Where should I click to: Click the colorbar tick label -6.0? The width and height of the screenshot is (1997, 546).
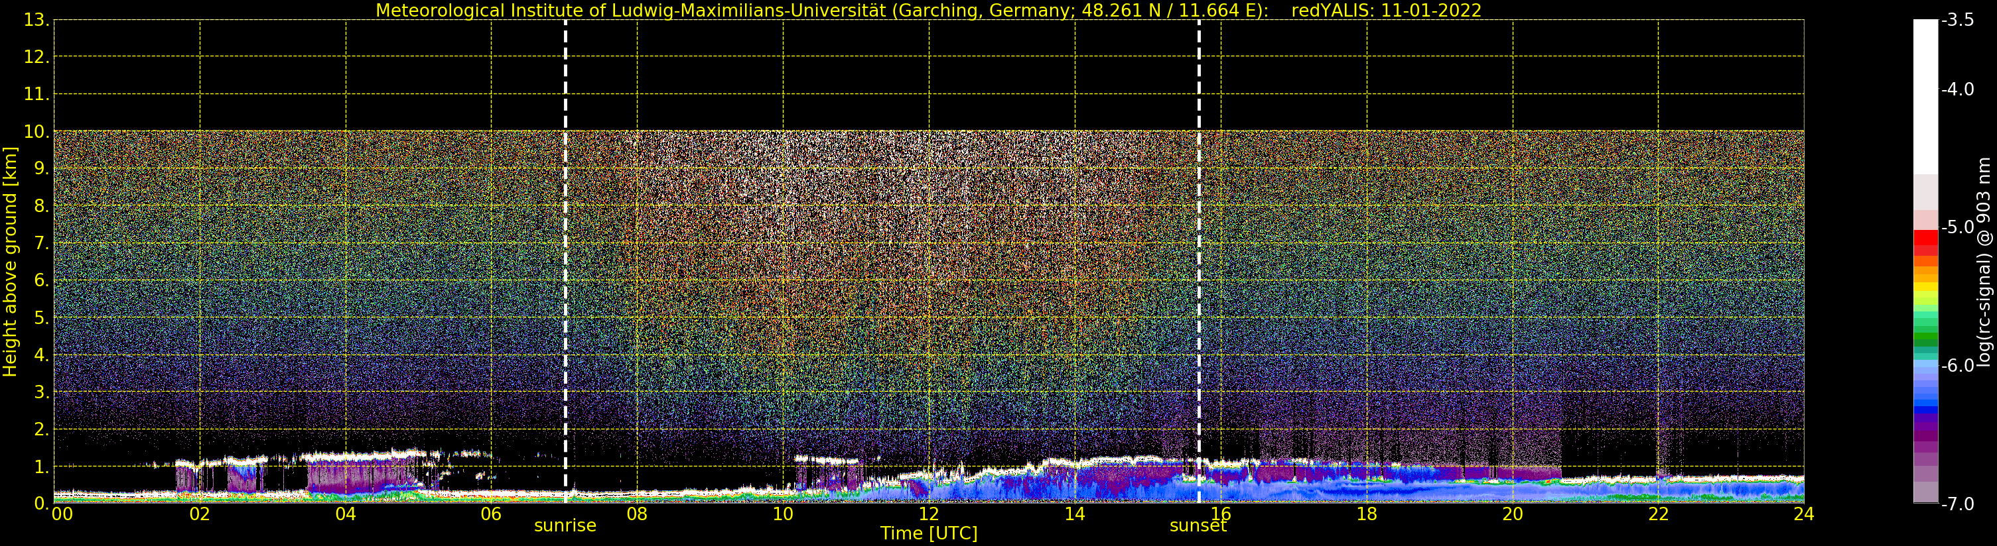coord(1957,366)
